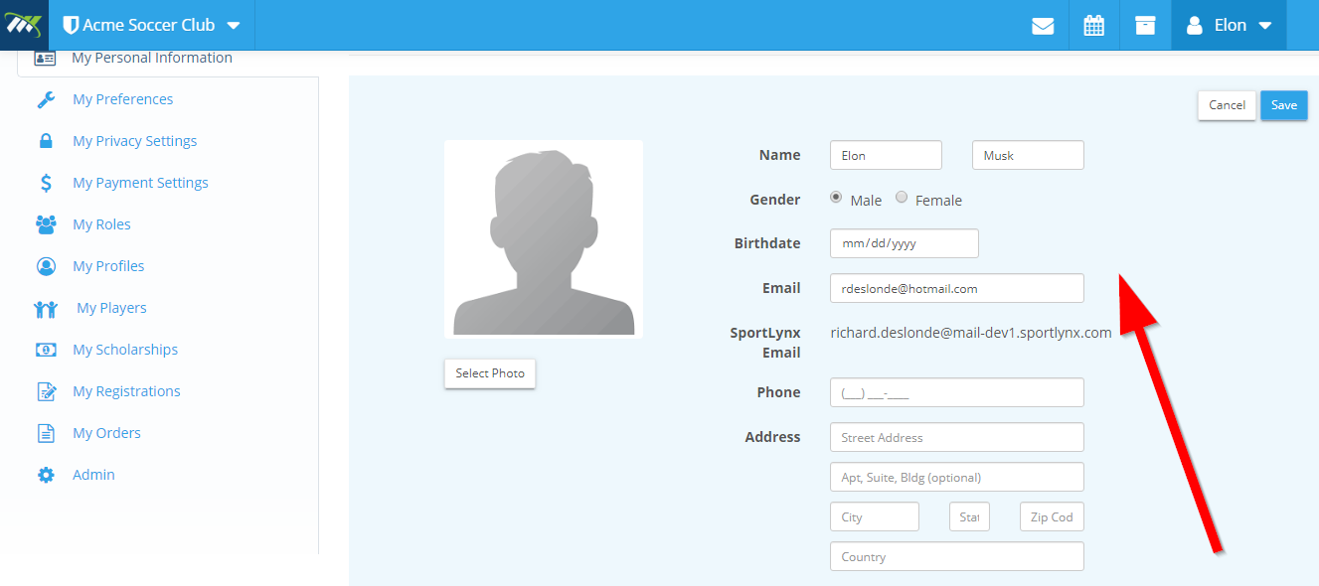1319x586 pixels.
Task: Click the lock icon for Privacy Settings
Action: [46, 141]
